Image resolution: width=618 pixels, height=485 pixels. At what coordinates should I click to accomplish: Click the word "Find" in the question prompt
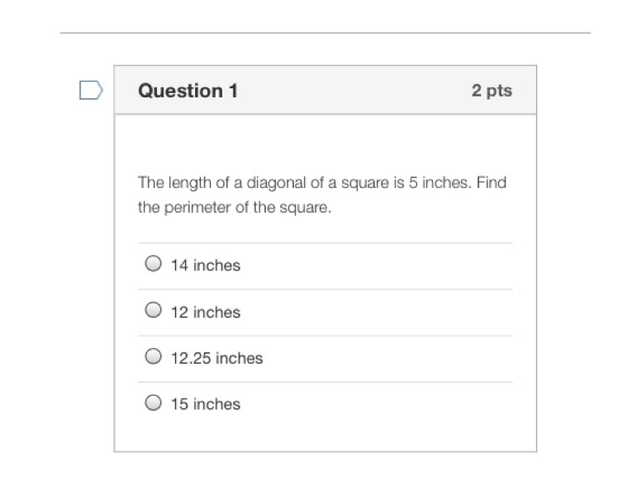pyautogui.click(x=491, y=183)
